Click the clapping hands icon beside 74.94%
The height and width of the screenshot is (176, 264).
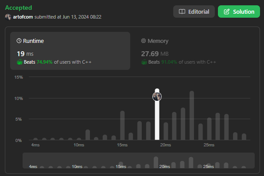tap(19, 62)
